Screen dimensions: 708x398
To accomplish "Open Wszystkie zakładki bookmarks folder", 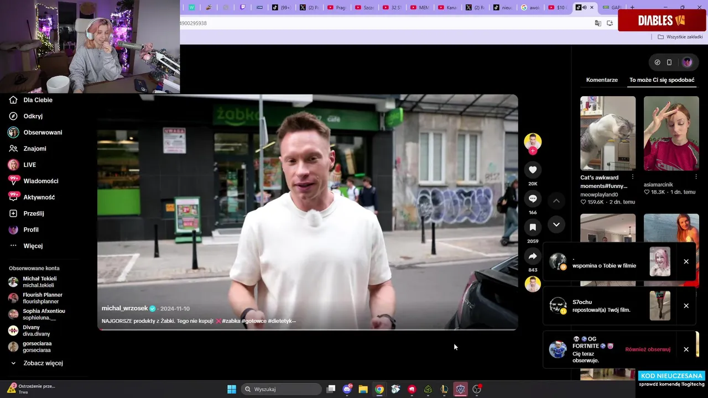I will pos(680,37).
